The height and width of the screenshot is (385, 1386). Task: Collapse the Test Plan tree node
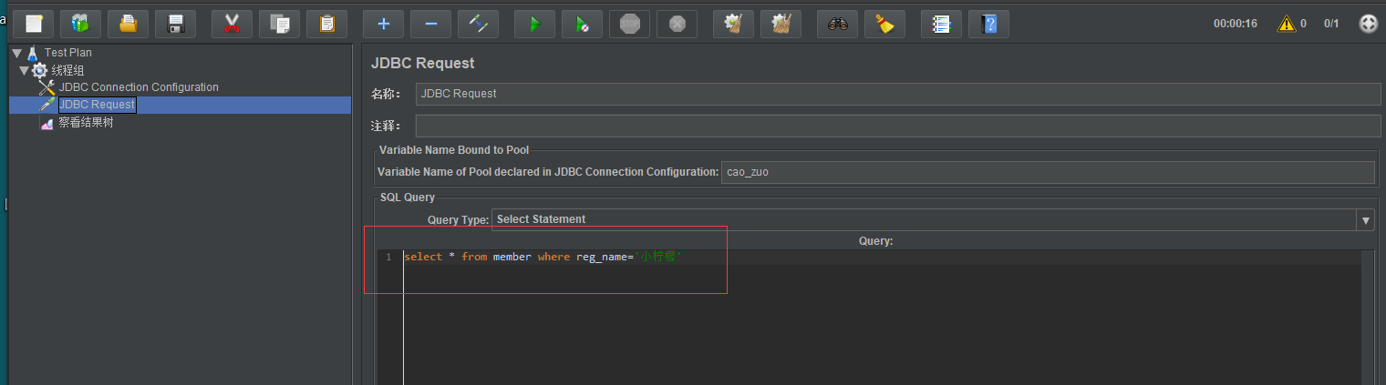click(x=17, y=53)
